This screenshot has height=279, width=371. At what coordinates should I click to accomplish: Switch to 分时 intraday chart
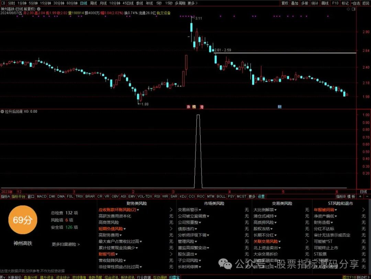(11, 3)
